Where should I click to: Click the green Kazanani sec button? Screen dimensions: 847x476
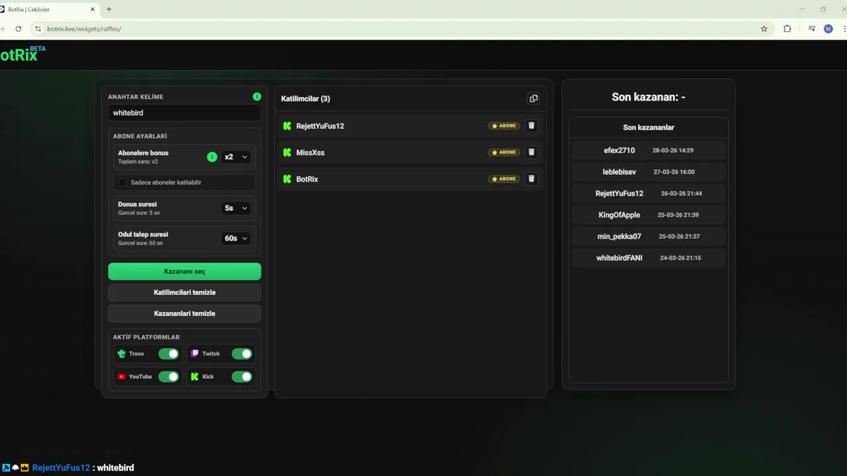185,272
